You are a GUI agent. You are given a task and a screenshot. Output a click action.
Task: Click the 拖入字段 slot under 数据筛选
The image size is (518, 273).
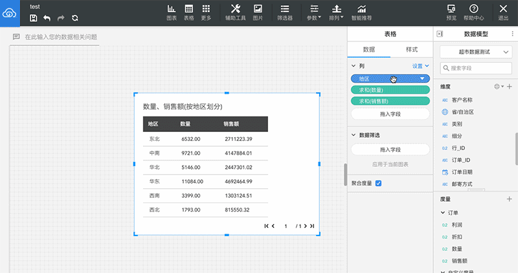coord(390,149)
